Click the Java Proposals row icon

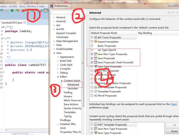(95, 58)
